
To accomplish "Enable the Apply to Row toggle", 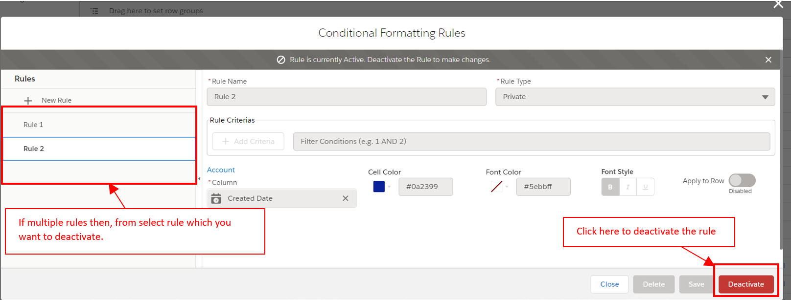I will click(742, 180).
